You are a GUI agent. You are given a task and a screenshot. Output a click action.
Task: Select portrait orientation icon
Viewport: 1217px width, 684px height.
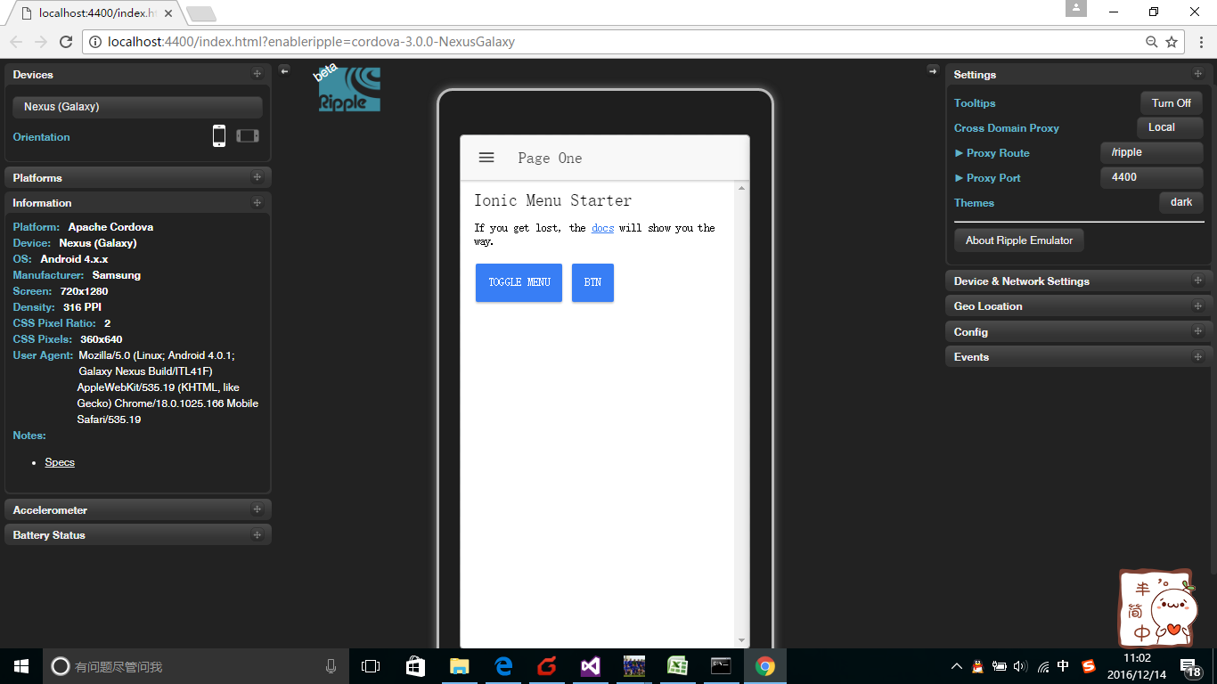(x=219, y=136)
